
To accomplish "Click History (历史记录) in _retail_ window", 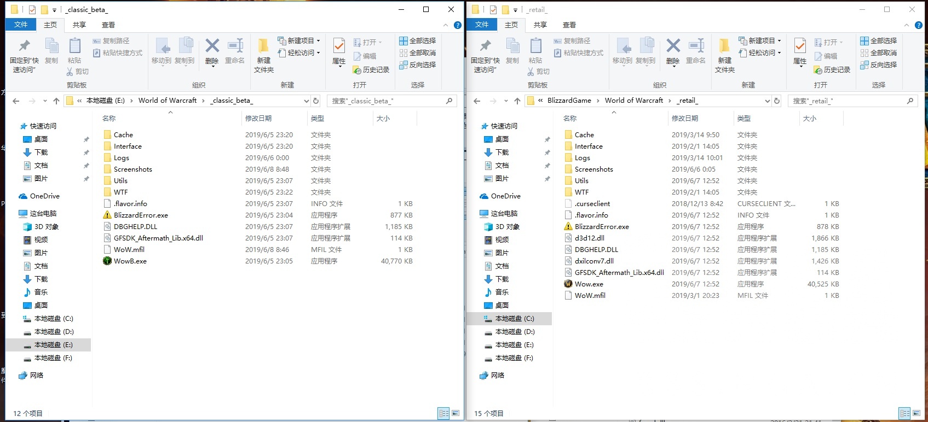I will tap(833, 70).
